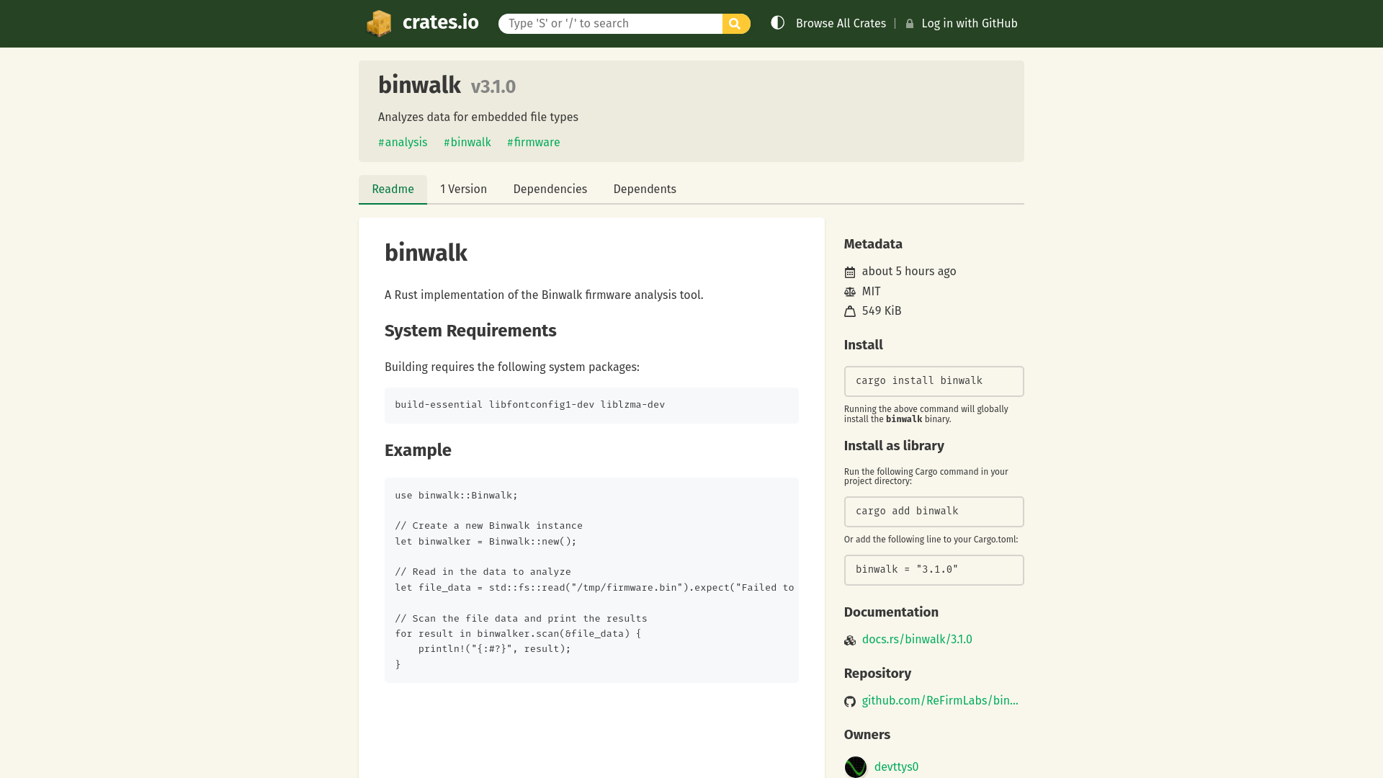Click 'let file_data = std::fs::read' code line
Viewport: 1383px width, 778px height.
pos(594,588)
